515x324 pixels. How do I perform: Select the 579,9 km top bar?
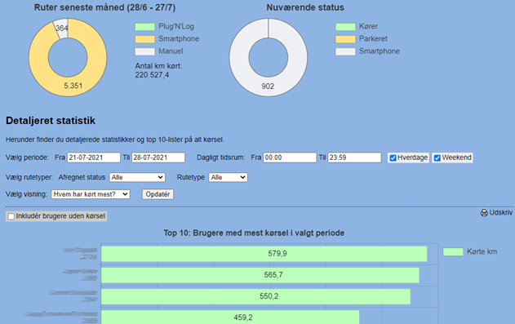pyautogui.click(x=264, y=254)
